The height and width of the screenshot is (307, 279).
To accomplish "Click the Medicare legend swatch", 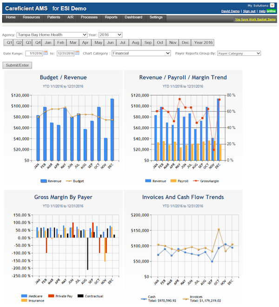I will click(x=24, y=296).
